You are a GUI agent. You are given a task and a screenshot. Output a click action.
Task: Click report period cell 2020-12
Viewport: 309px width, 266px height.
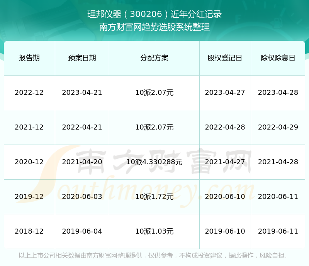[29, 162]
